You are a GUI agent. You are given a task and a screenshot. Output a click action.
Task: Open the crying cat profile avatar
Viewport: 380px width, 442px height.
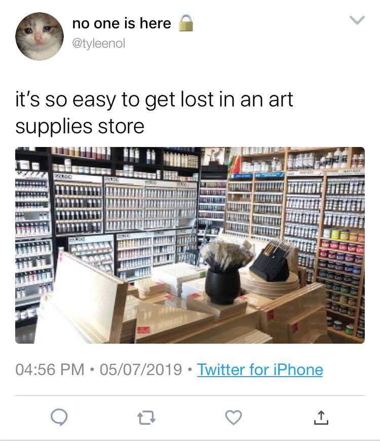[40, 36]
